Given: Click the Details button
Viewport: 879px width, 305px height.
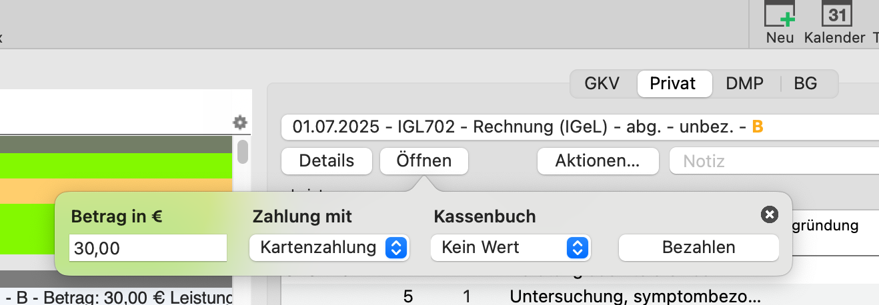Looking at the screenshot, I should coord(327,160).
